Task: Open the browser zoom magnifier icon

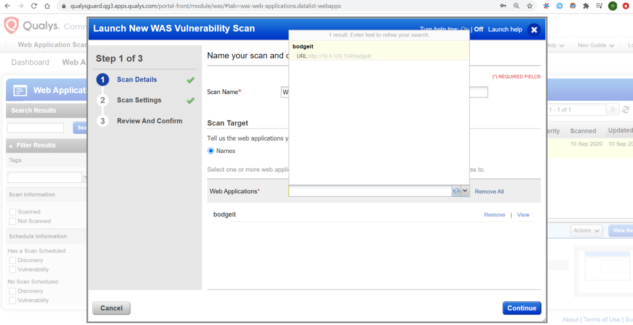Action: (516, 6)
